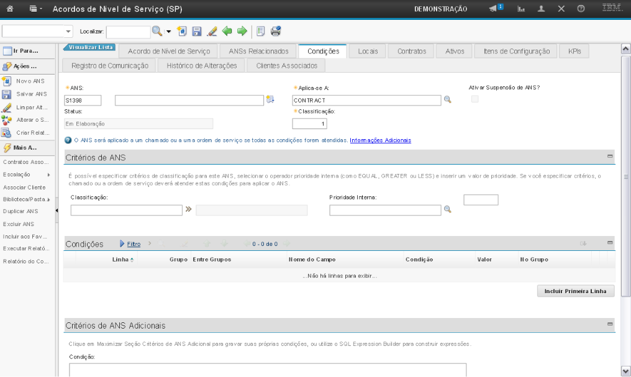Open the bulletin board megaphone icon
The image size is (631, 377).
[493, 9]
